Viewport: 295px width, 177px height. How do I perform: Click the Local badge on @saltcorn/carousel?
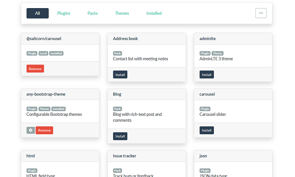43,53
